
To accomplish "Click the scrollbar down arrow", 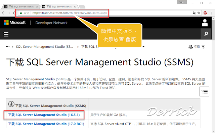I will [x=213, y=131].
